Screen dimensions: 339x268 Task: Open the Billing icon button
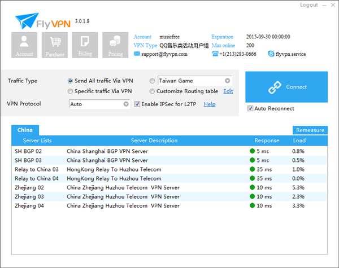[x=85, y=45]
